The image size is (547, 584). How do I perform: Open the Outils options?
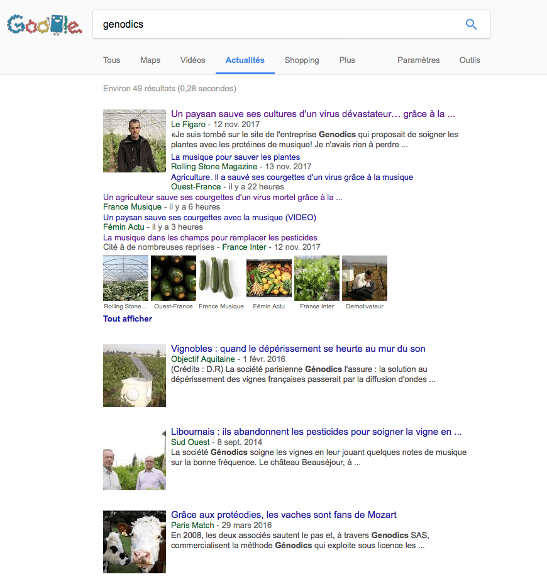click(470, 60)
